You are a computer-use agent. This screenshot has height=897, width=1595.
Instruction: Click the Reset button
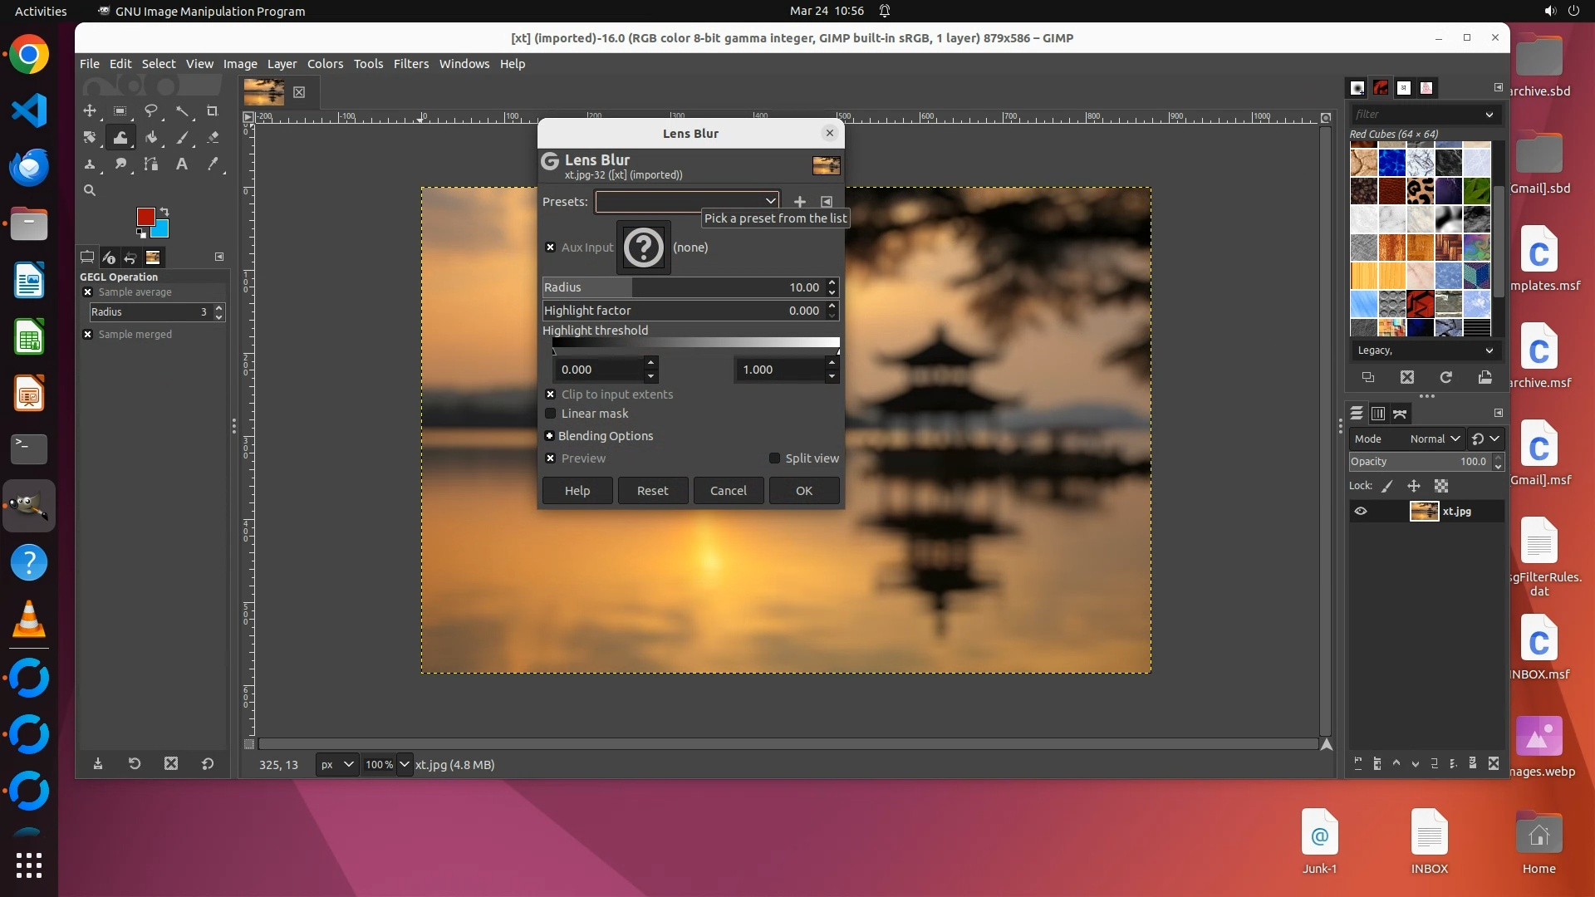[652, 491]
